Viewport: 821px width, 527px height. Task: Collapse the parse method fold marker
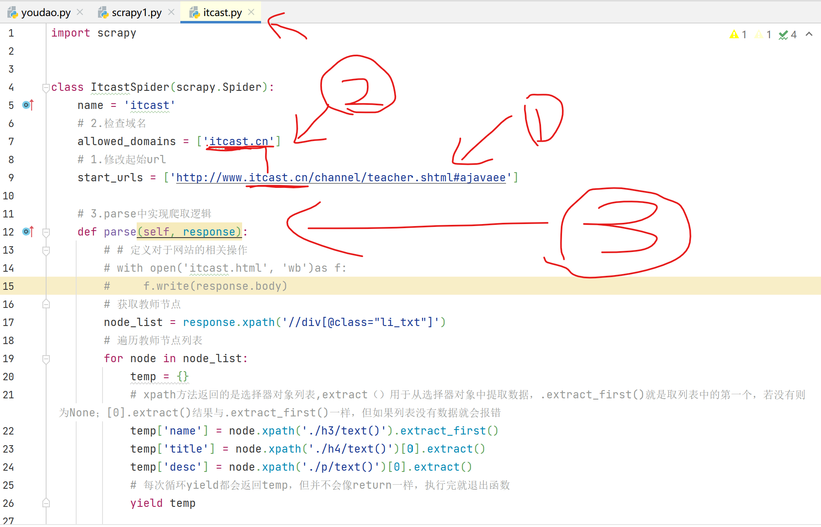(46, 232)
